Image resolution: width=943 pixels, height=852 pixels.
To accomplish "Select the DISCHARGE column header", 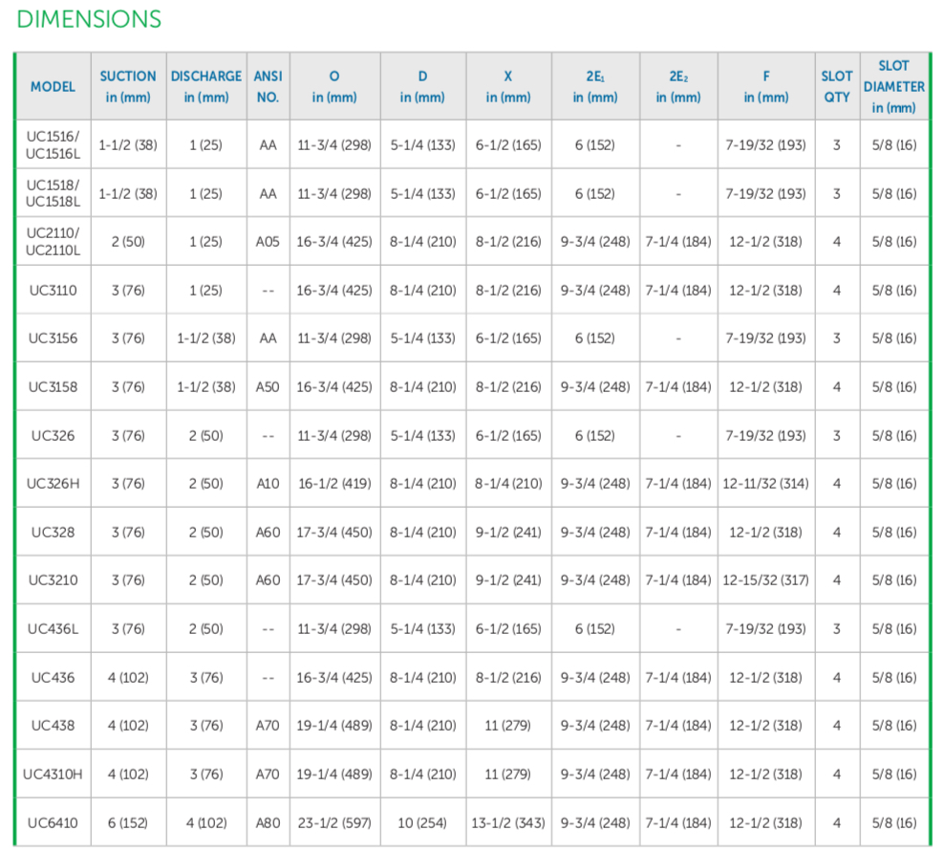I will click(206, 86).
